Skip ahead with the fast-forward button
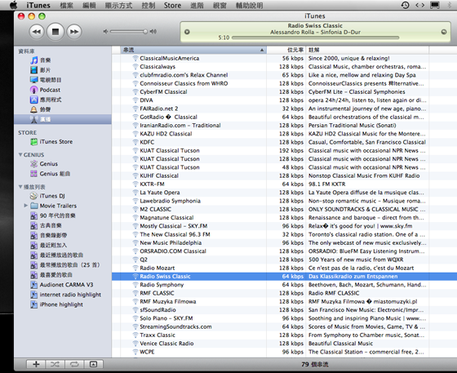This screenshot has height=373, width=457. click(74, 32)
